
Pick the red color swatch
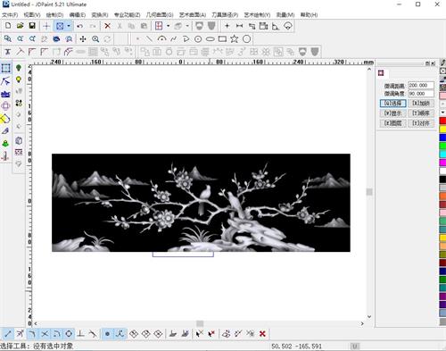click(442, 121)
